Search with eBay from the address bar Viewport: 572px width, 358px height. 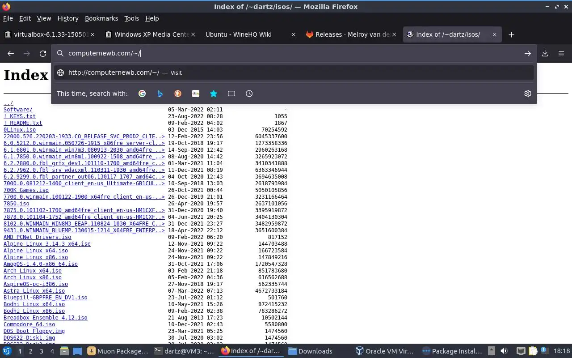click(196, 94)
